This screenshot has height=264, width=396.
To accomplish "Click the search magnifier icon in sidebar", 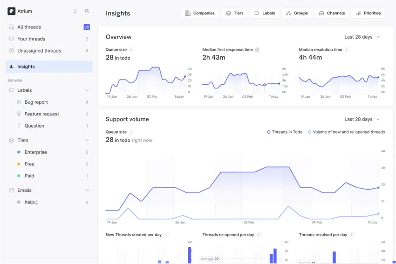I will [87, 11].
